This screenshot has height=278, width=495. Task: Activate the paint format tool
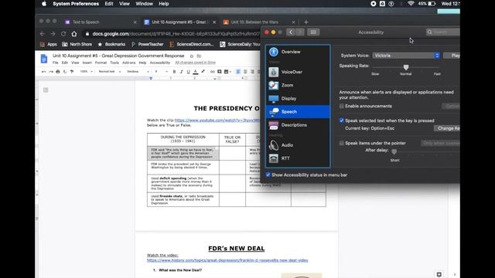(72, 72)
